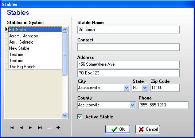Select Jerry Seinfeld in stables list
Image resolution: width=195 pixels, height=138 pixels.
(x=35, y=42)
